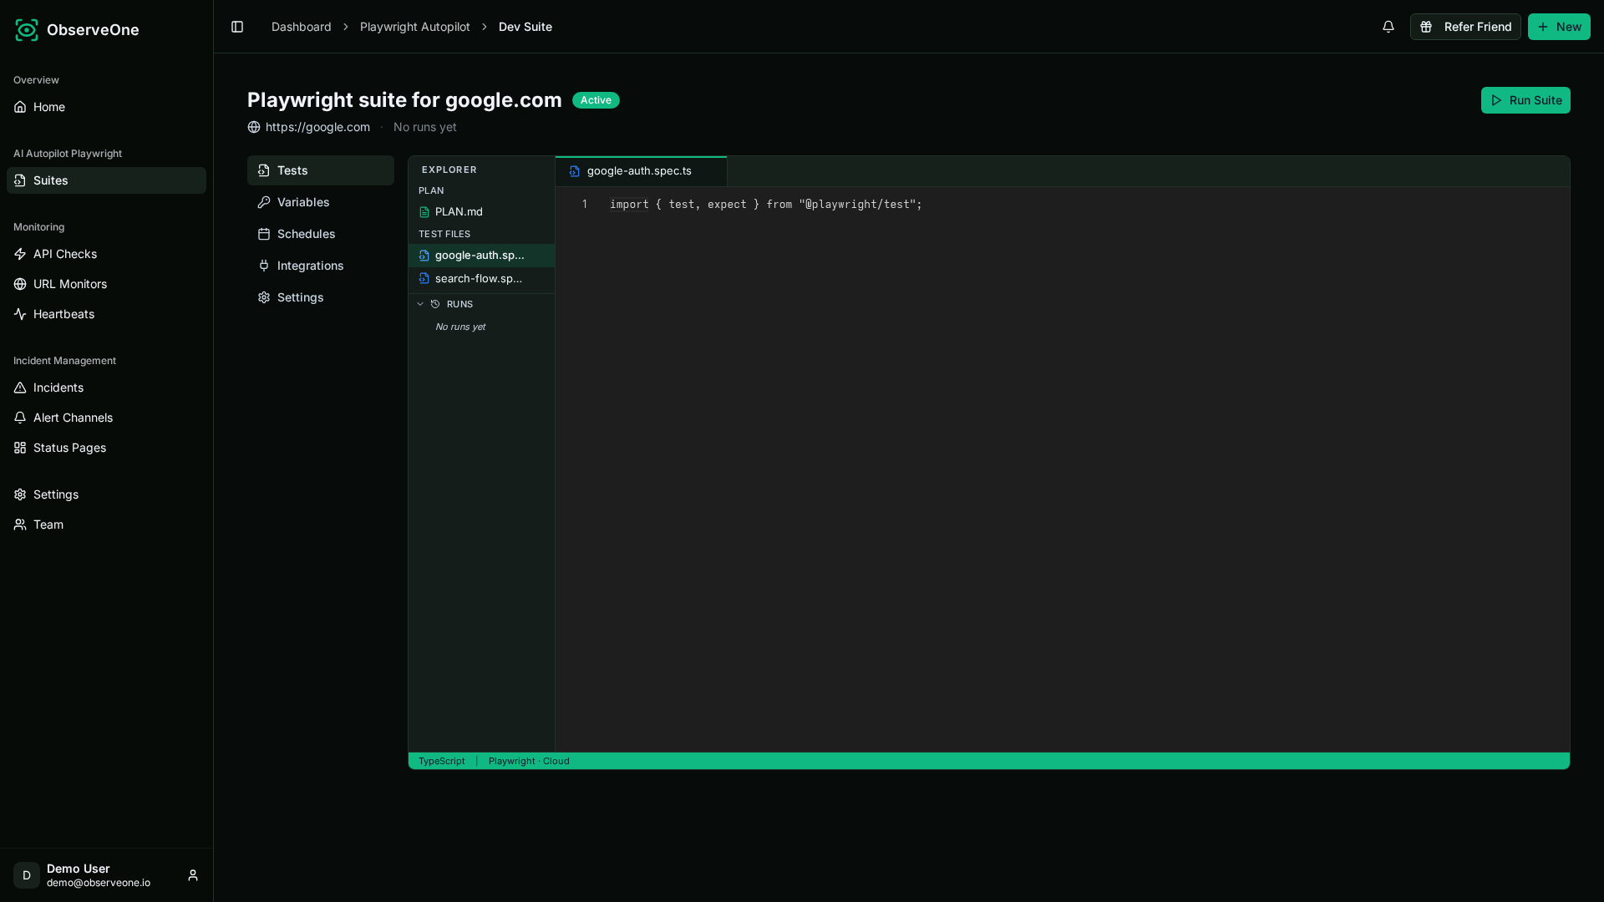The image size is (1604, 902).
Task: Open Alert Channels page
Action: 106,418
